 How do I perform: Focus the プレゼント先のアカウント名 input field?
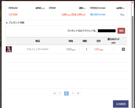[107, 31]
